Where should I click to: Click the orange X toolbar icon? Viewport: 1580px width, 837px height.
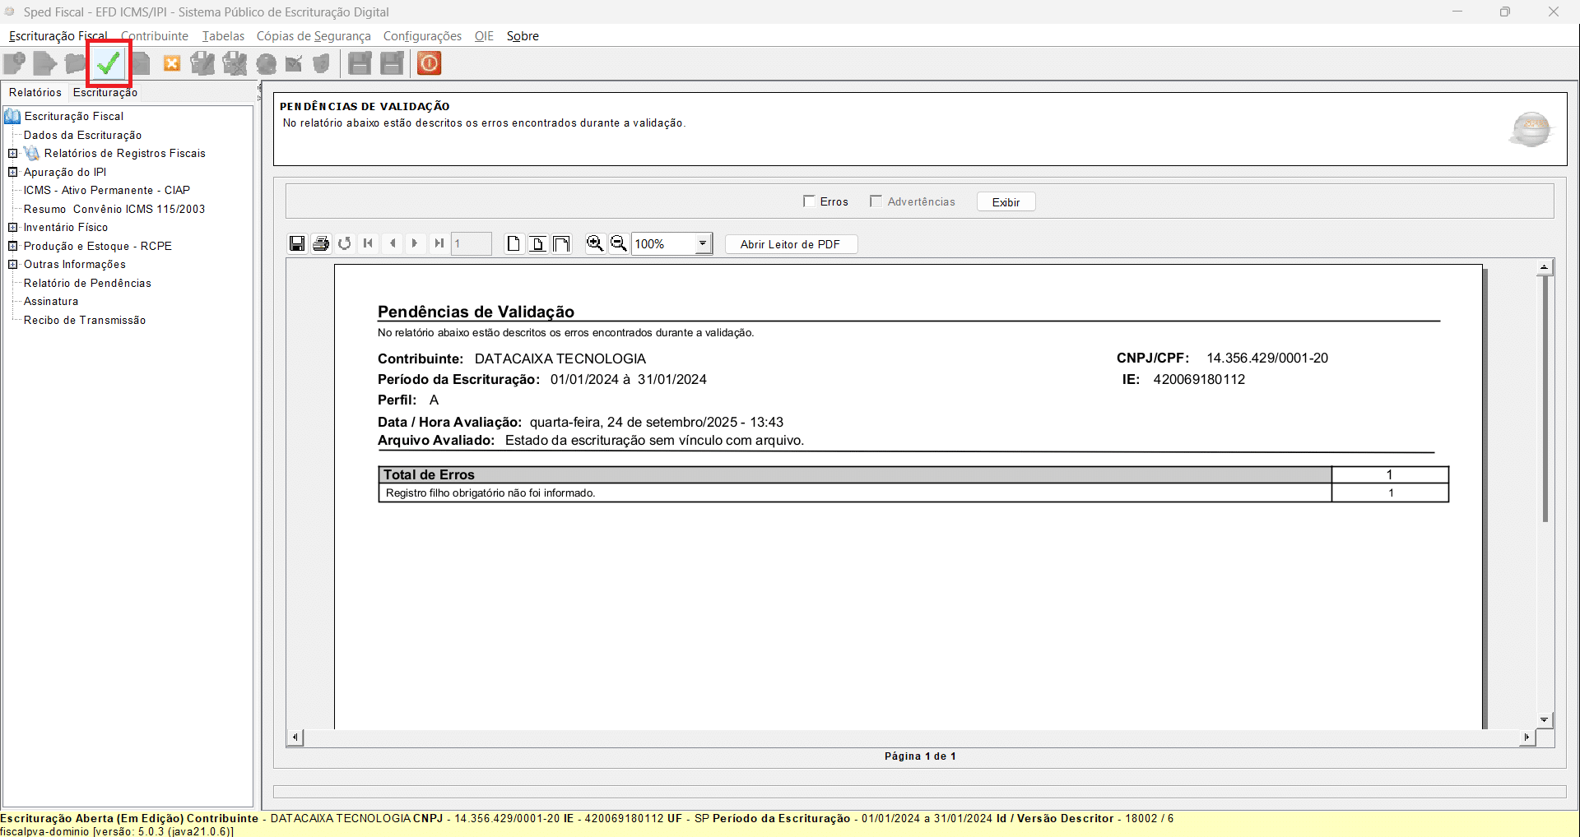(172, 63)
